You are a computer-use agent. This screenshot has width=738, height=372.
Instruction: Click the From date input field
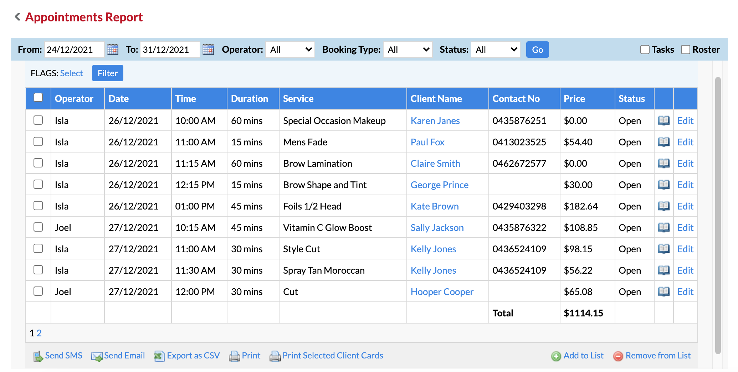click(x=74, y=50)
